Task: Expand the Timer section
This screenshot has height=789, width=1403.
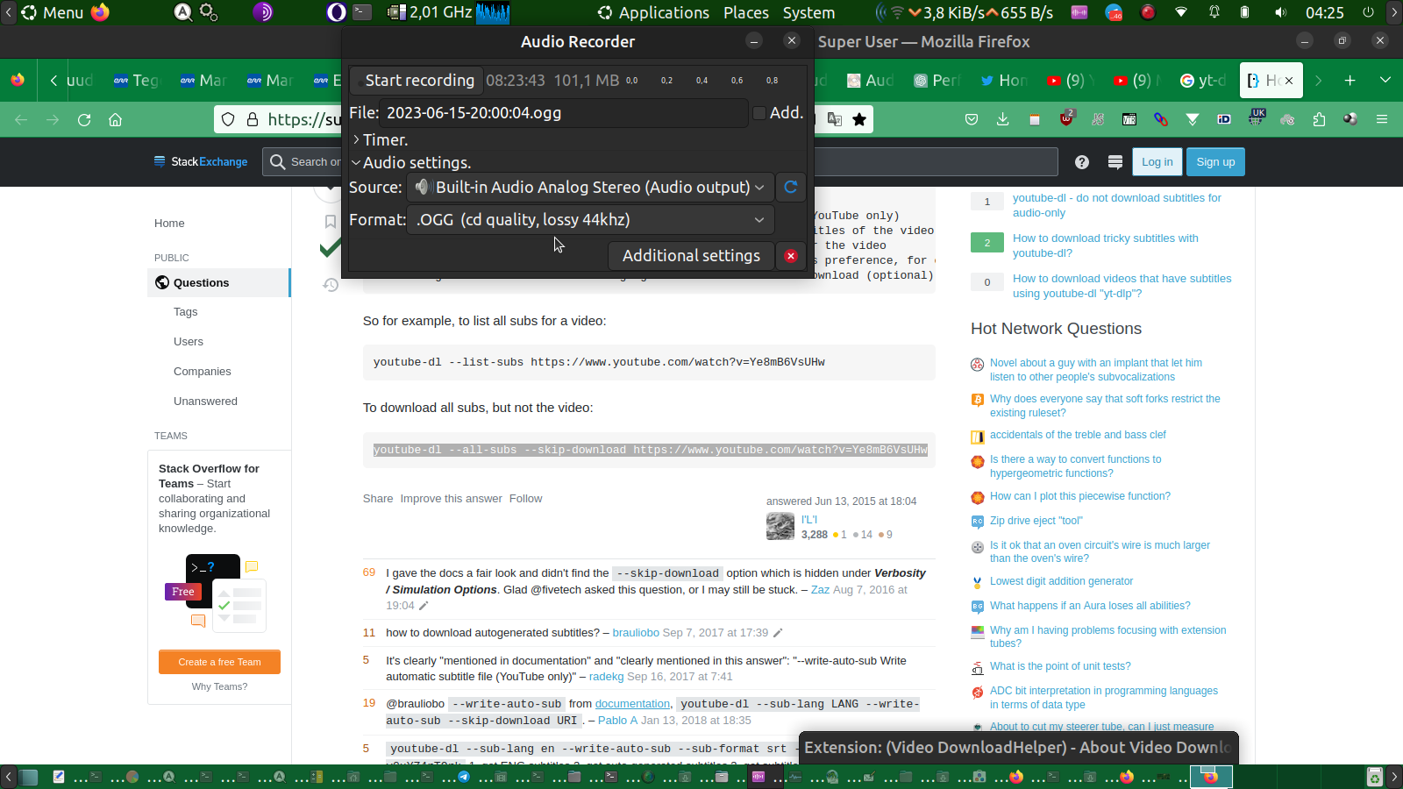Action: pos(381,140)
